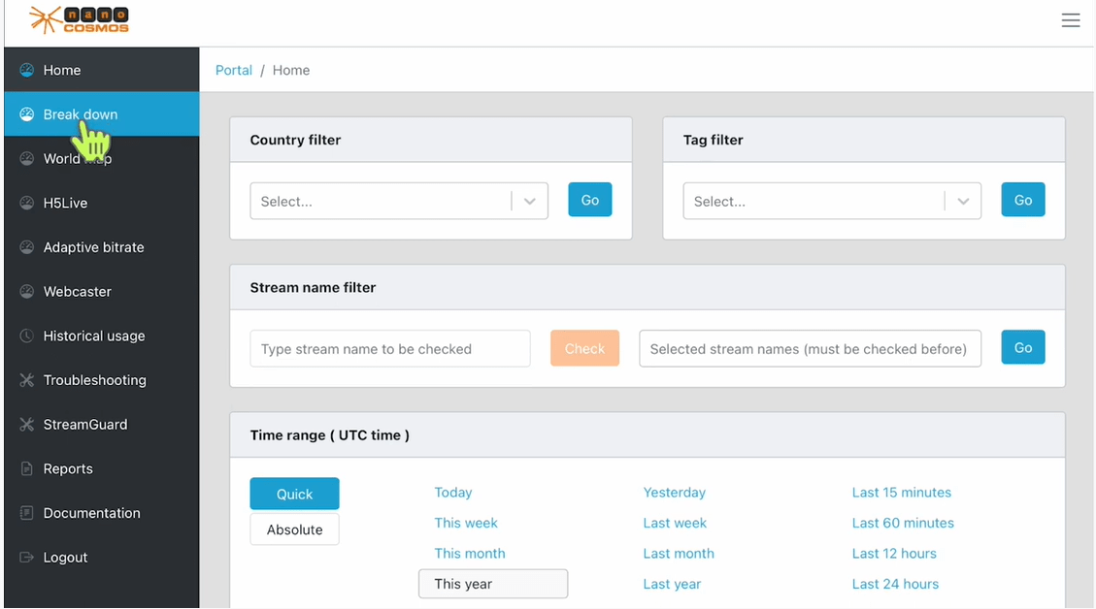Click the stream name input field
Image resolution: width=1096 pixels, height=609 pixels.
(x=389, y=348)
